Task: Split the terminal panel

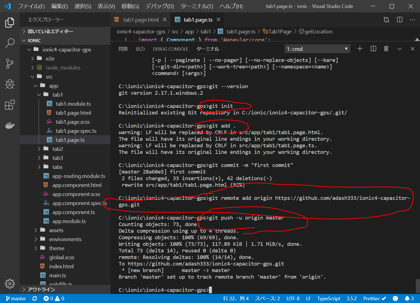Action: [373, 49]
